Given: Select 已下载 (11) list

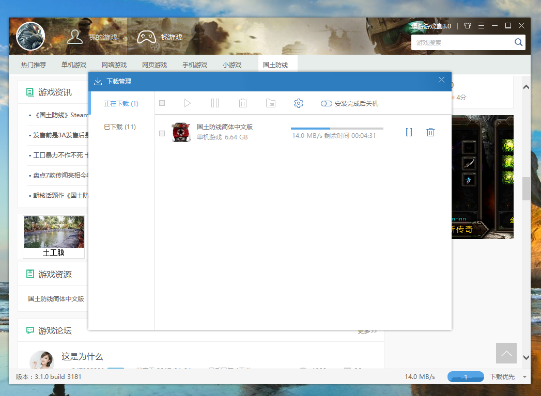Looking at the screenshot, I should point(120,127).
